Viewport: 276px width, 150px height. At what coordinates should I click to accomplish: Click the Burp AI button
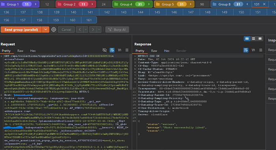pyautogui.click(x=117, y=29)
